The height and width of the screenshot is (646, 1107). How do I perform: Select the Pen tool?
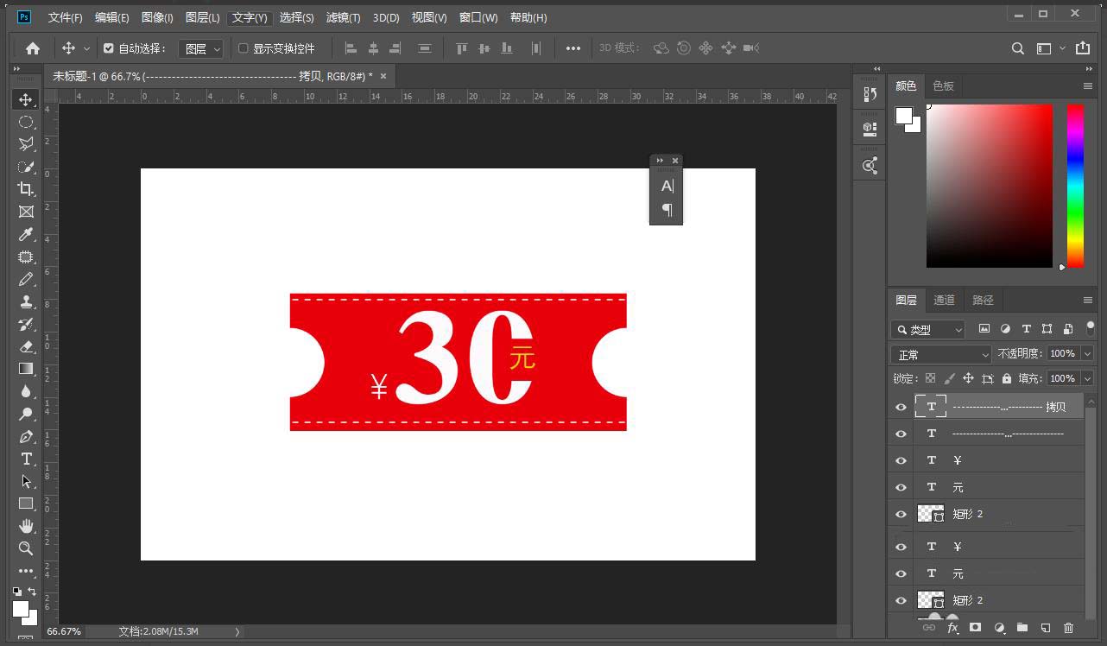26,436
